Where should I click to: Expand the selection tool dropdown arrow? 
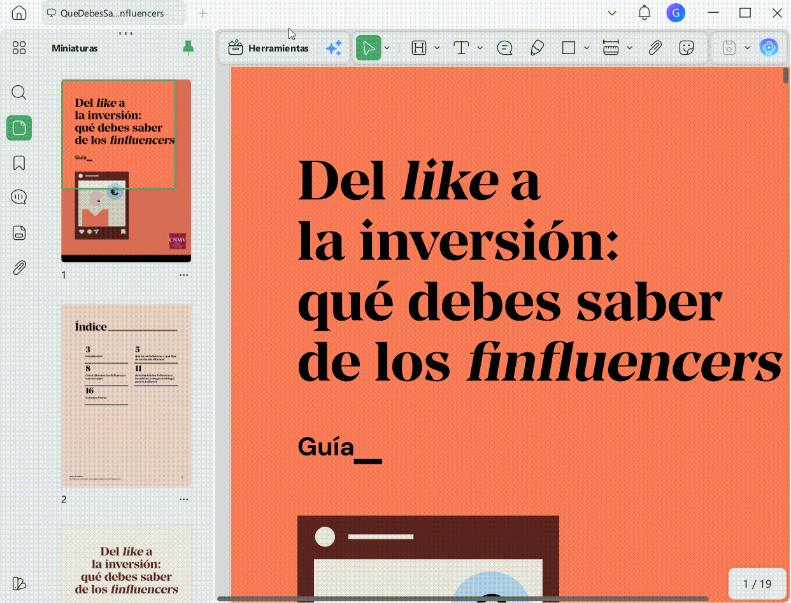point(387,48)
